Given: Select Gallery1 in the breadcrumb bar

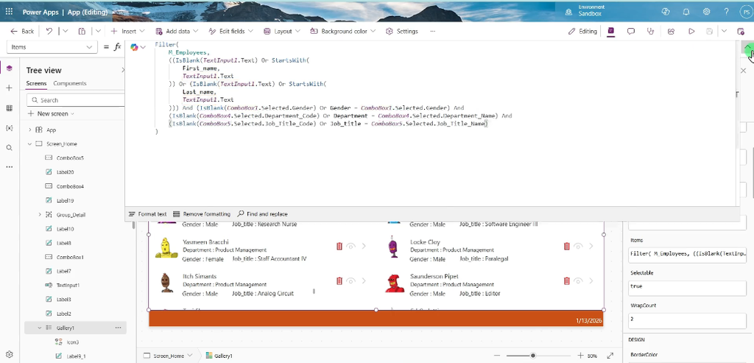Looking at the screenshot, I should (219, 356).
